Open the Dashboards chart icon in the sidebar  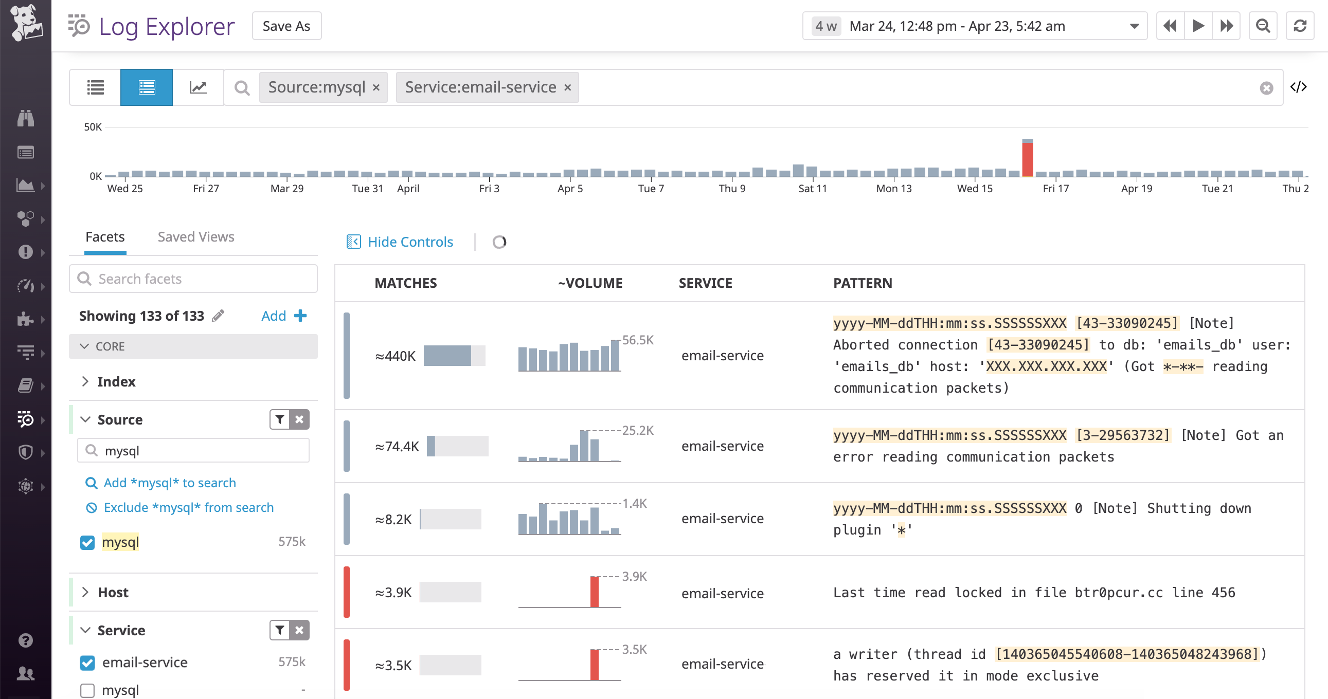pos(26,186)
